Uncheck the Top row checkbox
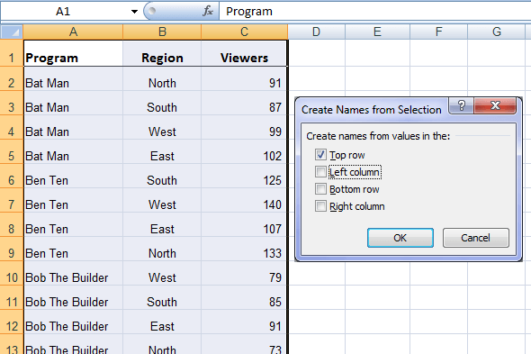The height and width of the screenshot is (354, 531). coord(320,155)
